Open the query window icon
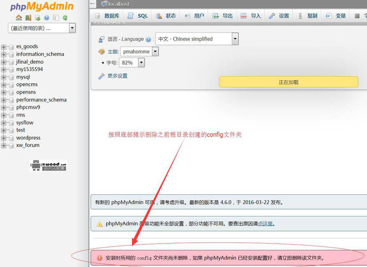Image resolution: width=367 pixels, height=267 pixels. (38, 18)
